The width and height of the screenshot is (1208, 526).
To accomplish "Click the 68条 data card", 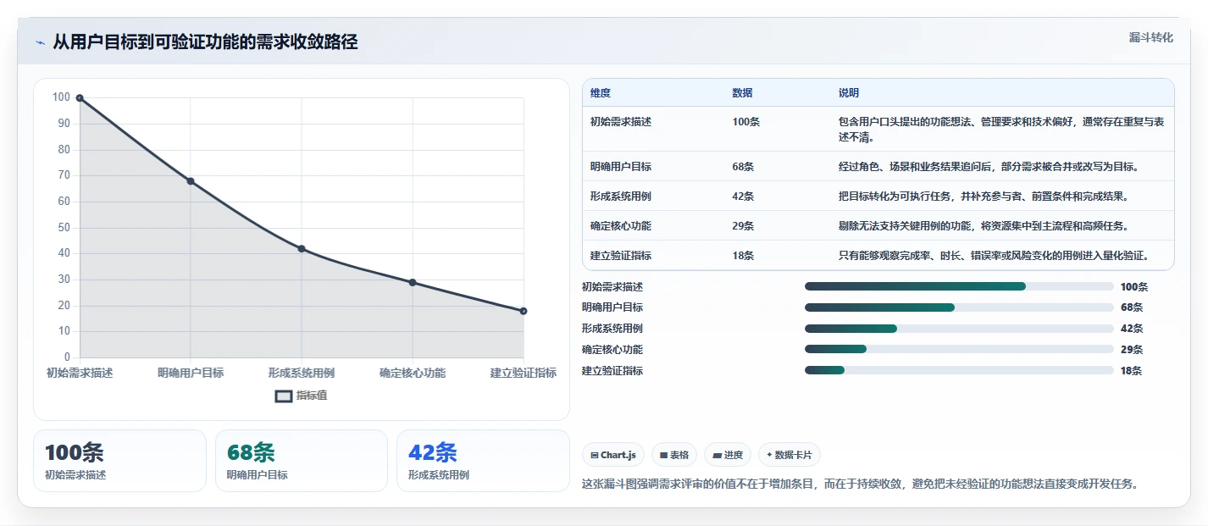I will pyautogui.click(x=302, y=461).
